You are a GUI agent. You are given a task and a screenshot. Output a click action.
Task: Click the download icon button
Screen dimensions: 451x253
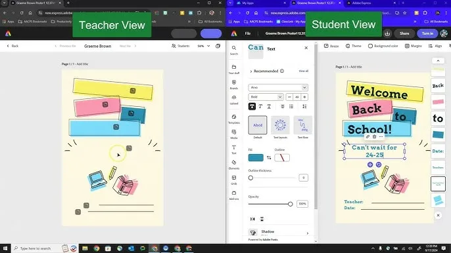[x=387, y=33]
